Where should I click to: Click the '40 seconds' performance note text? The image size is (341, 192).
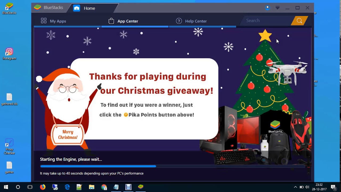coord(92,173)
